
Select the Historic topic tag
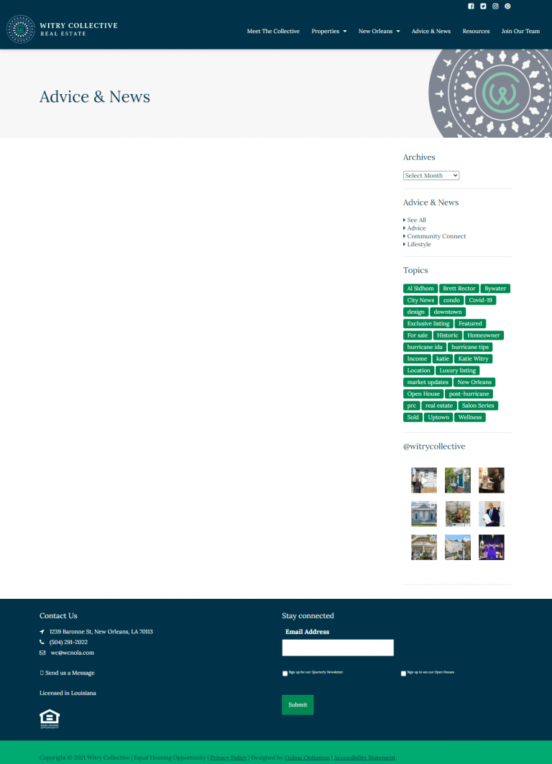tap(447, 335)
